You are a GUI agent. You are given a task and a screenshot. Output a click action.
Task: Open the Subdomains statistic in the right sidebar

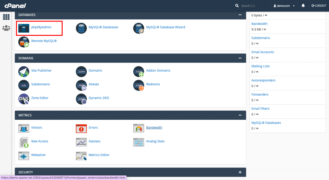click(x=261, y=38)
